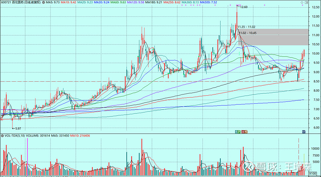Click the 12.60 high price annotation
The image size is (321, 177).
pos(244,7)
